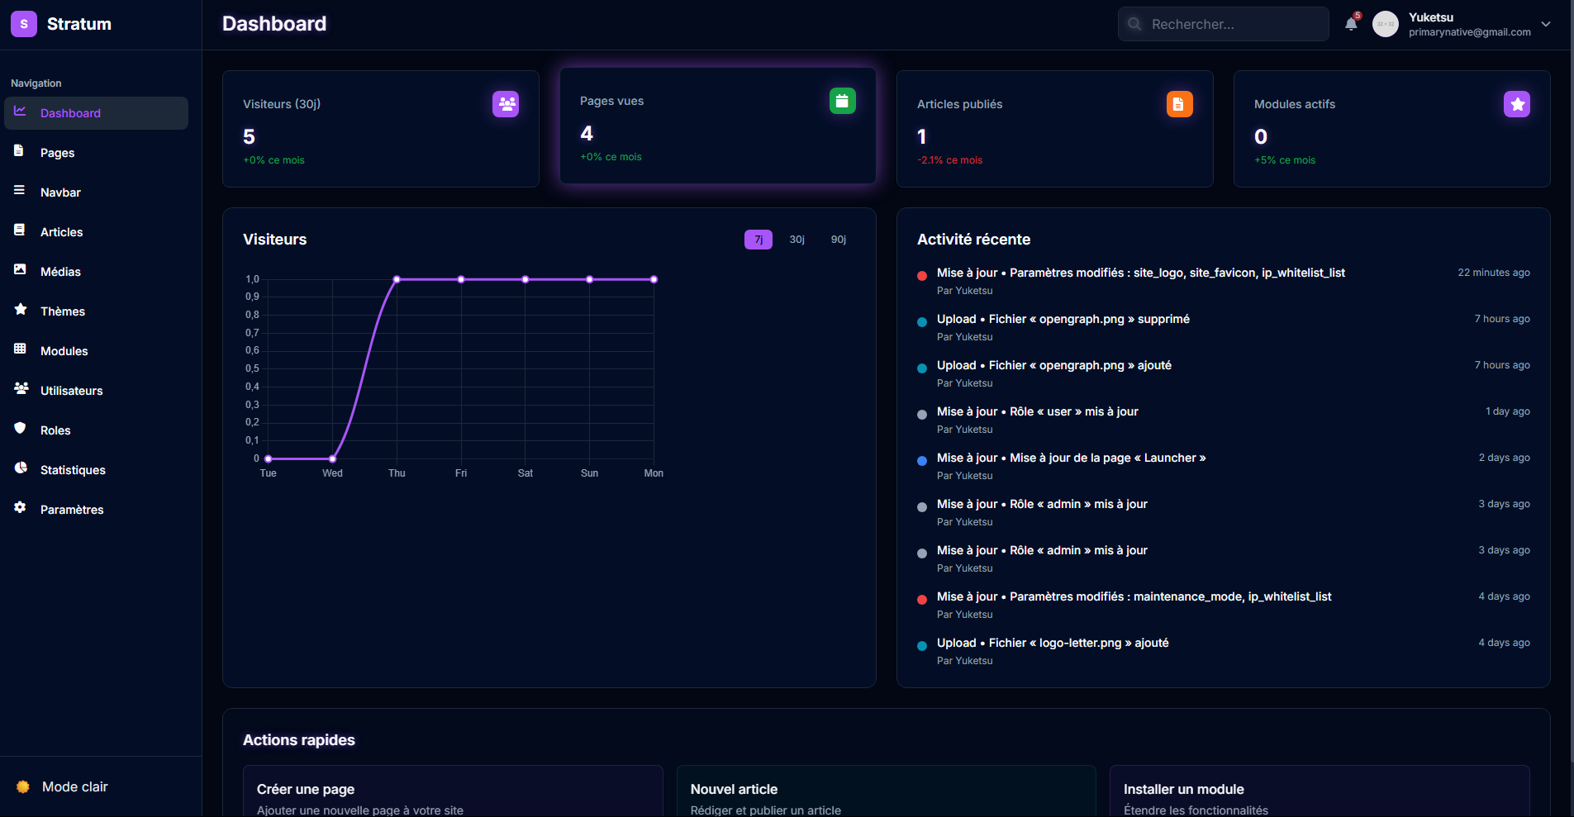Click the notification bell icon
This screenshot has width=1574, height=817.
[1351, 24]
